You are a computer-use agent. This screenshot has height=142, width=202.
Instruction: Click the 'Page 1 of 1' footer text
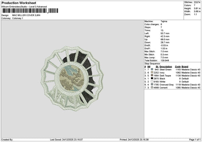[195, 140]
